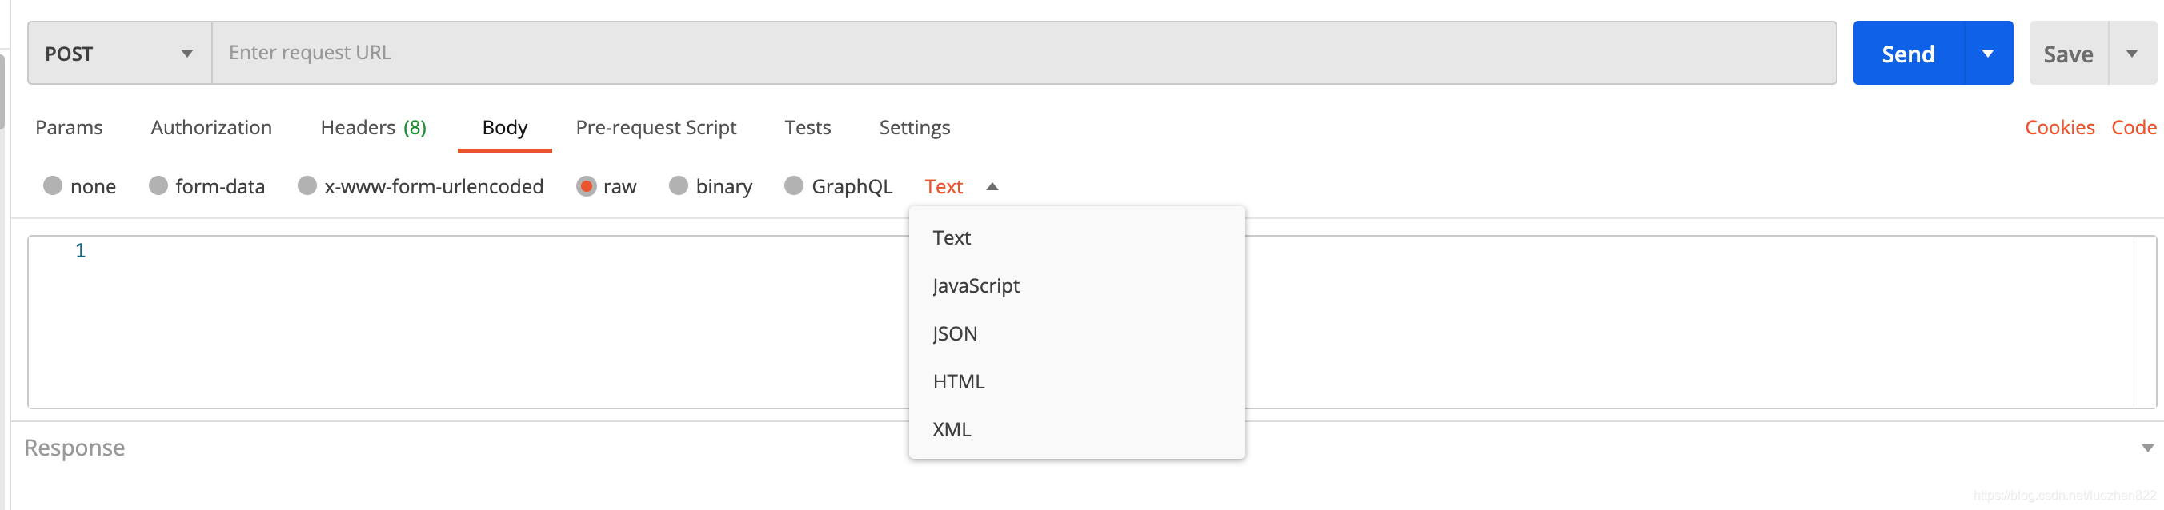
Task: Select the GraphQL body option
Action: tap(794, 186)
